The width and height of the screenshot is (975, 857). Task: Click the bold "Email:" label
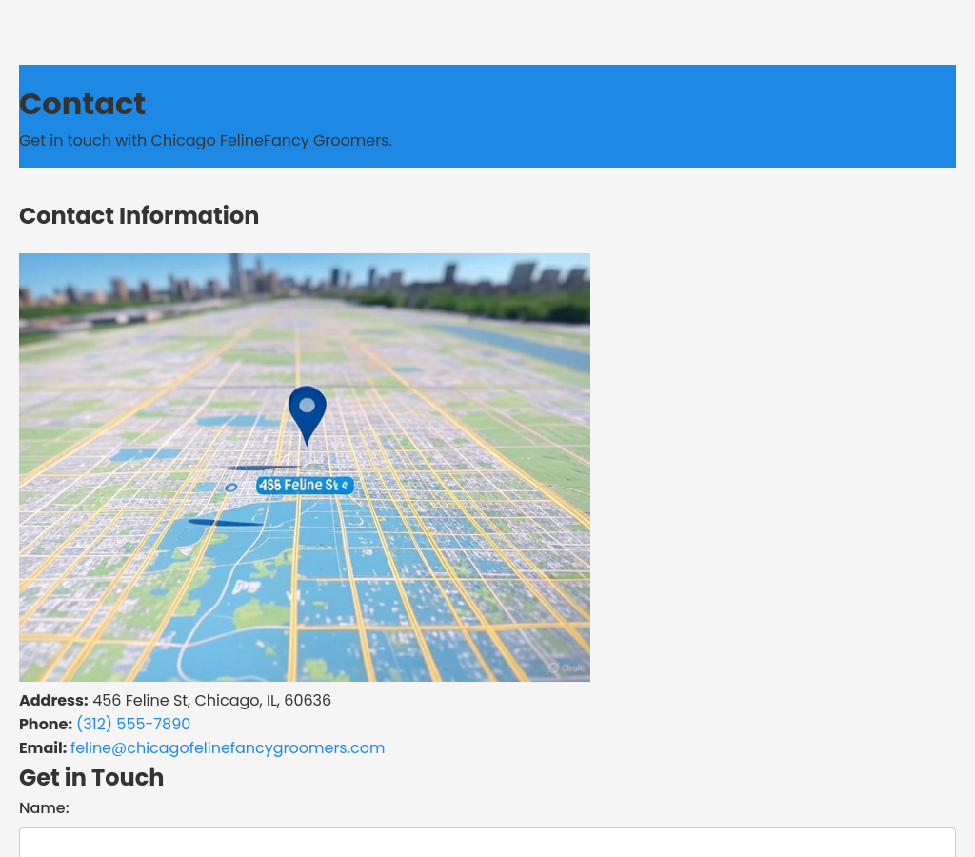[x=43, y=748]
